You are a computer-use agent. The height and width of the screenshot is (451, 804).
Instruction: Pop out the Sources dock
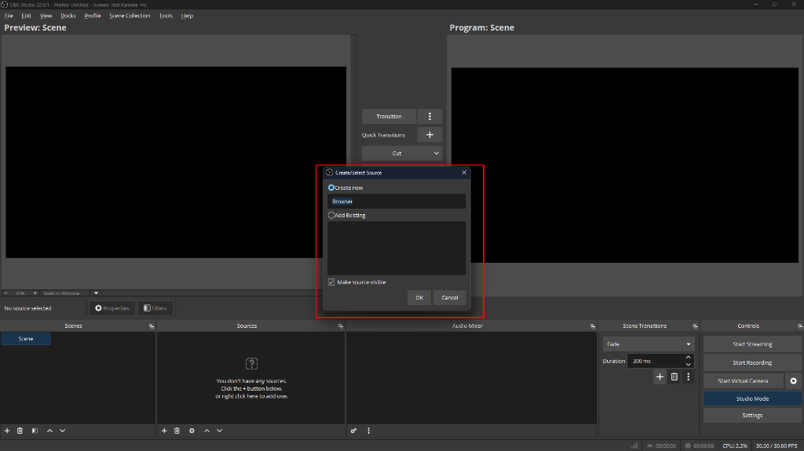coord(341,326)
